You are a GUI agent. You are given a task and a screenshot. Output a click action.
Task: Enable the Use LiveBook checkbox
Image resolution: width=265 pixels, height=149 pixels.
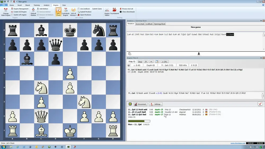79,9
